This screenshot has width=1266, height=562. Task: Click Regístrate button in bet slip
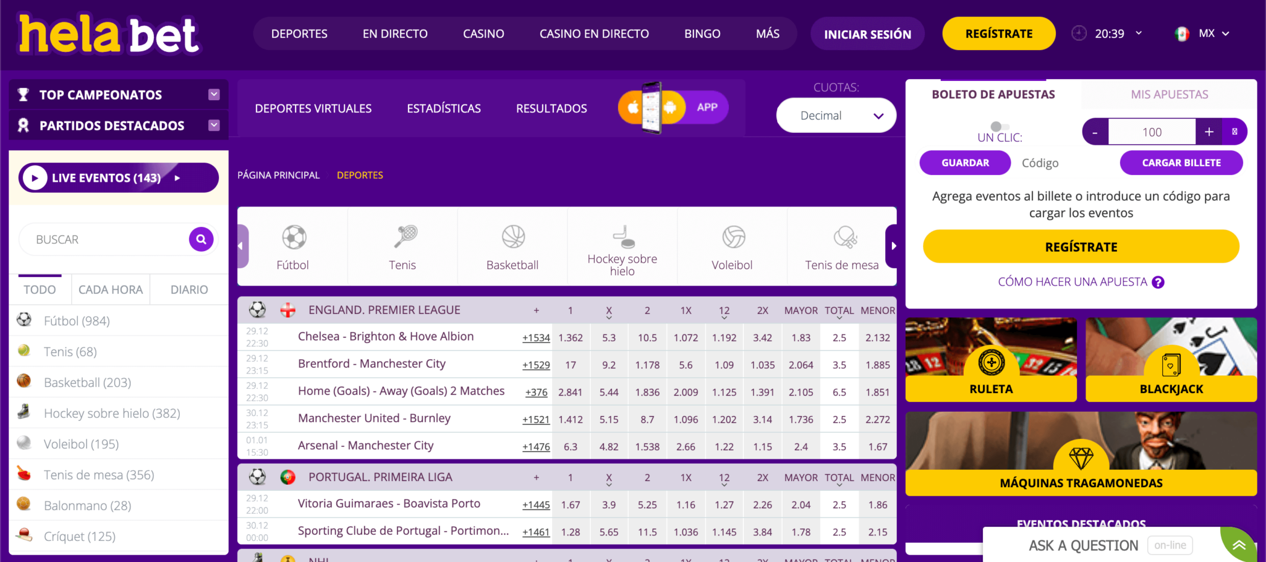coord(1081,247)
